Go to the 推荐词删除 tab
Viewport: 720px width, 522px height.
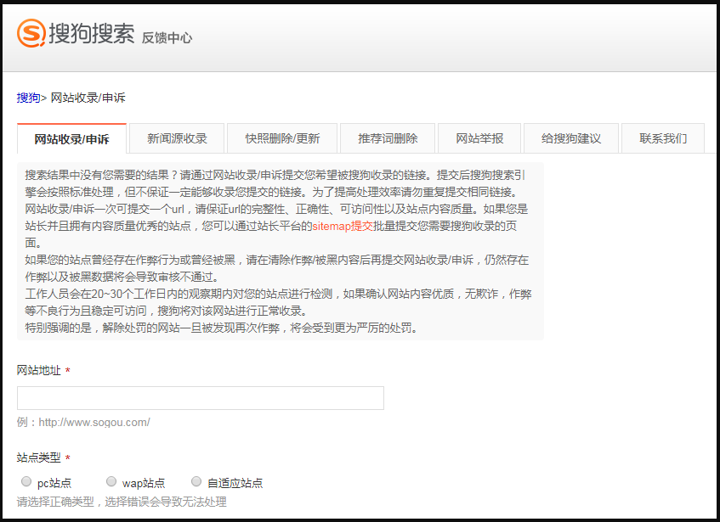(388, 138)
